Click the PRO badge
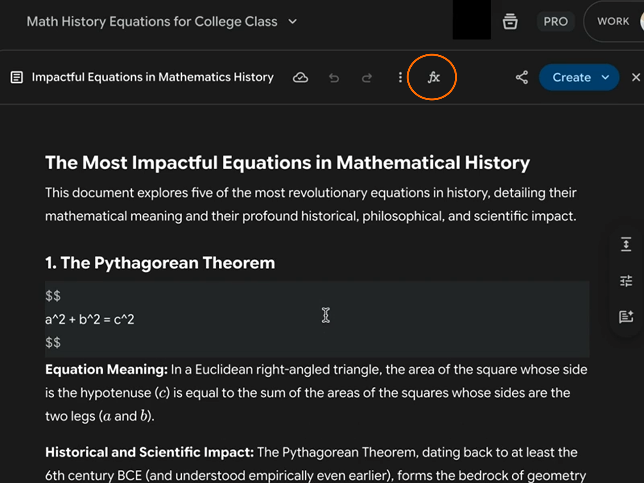 point(555,21)
